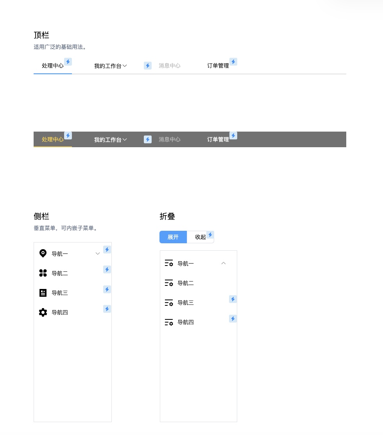Select sidebar 导航四 text label
The image size is (383, 435).
pyautogui.click(x=60, y=312)
